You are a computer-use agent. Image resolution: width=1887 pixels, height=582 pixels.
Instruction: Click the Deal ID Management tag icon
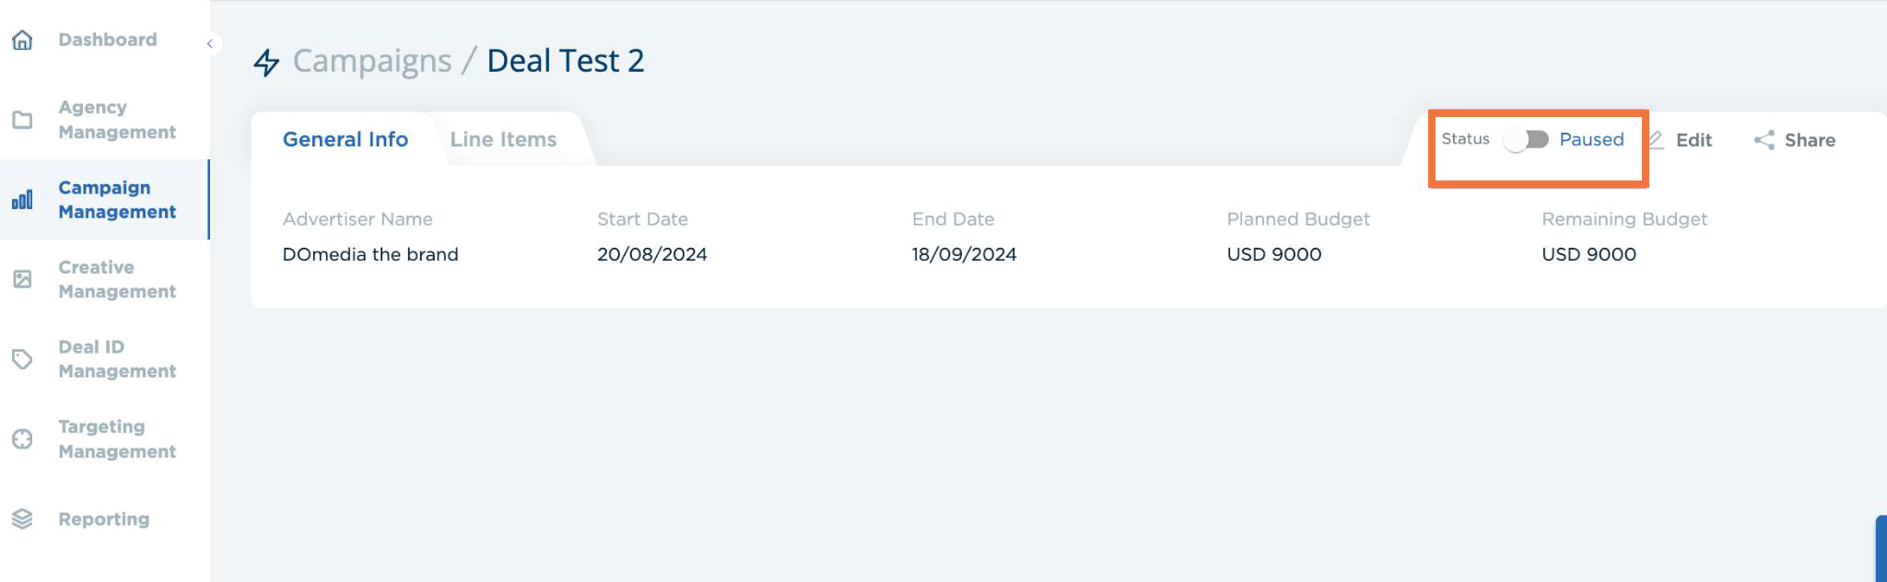(22, 359)
